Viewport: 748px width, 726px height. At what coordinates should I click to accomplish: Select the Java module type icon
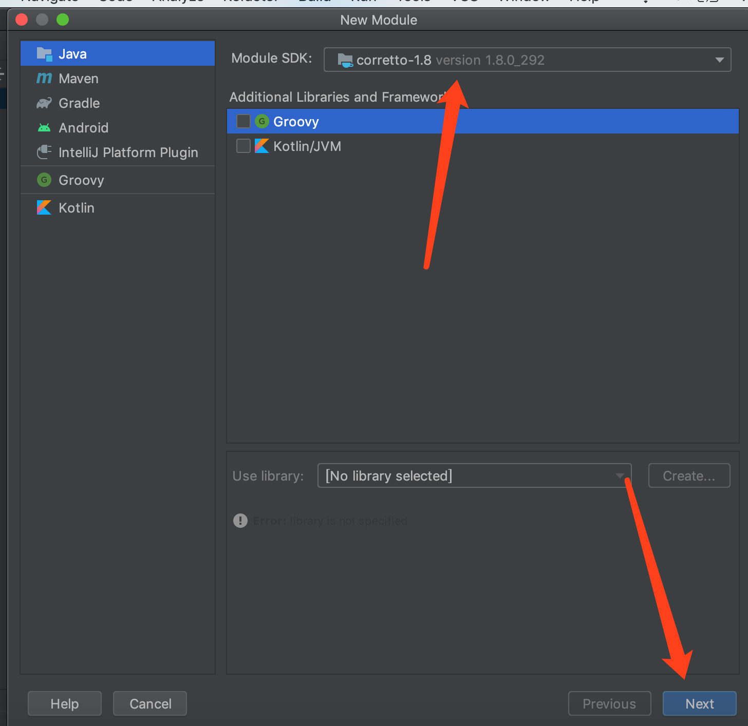(x=44, y=54)
